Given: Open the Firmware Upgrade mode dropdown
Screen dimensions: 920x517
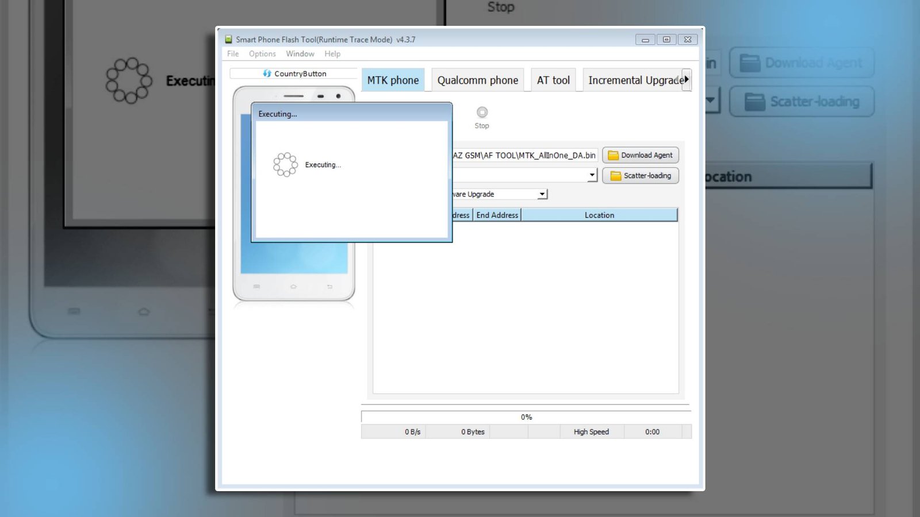Looking at the screenshot, I should click(x=541, y=194).
